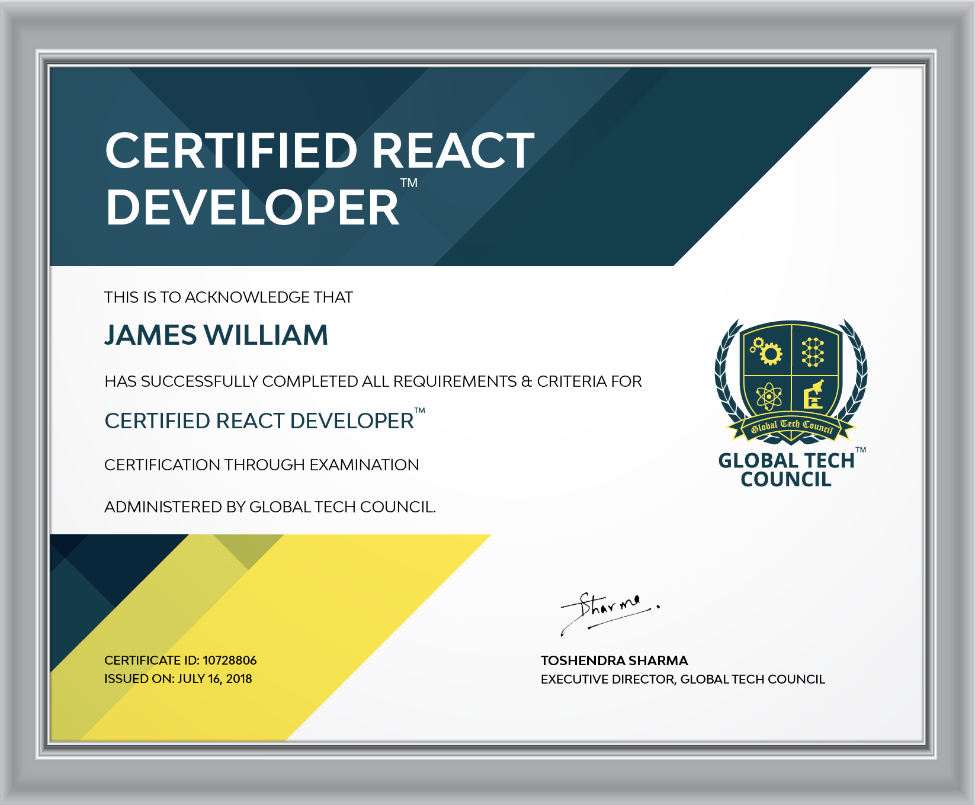Click the recipient name JAMES WILLIAM
975x805 pixels.
click(216, 335)
